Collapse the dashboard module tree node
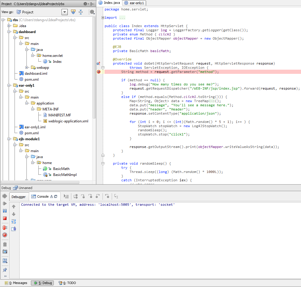The image size is (301, 287). [9, 32]
